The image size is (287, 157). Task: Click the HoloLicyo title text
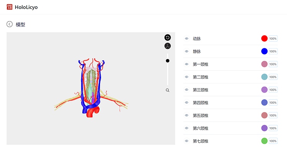tap(26, 7)
